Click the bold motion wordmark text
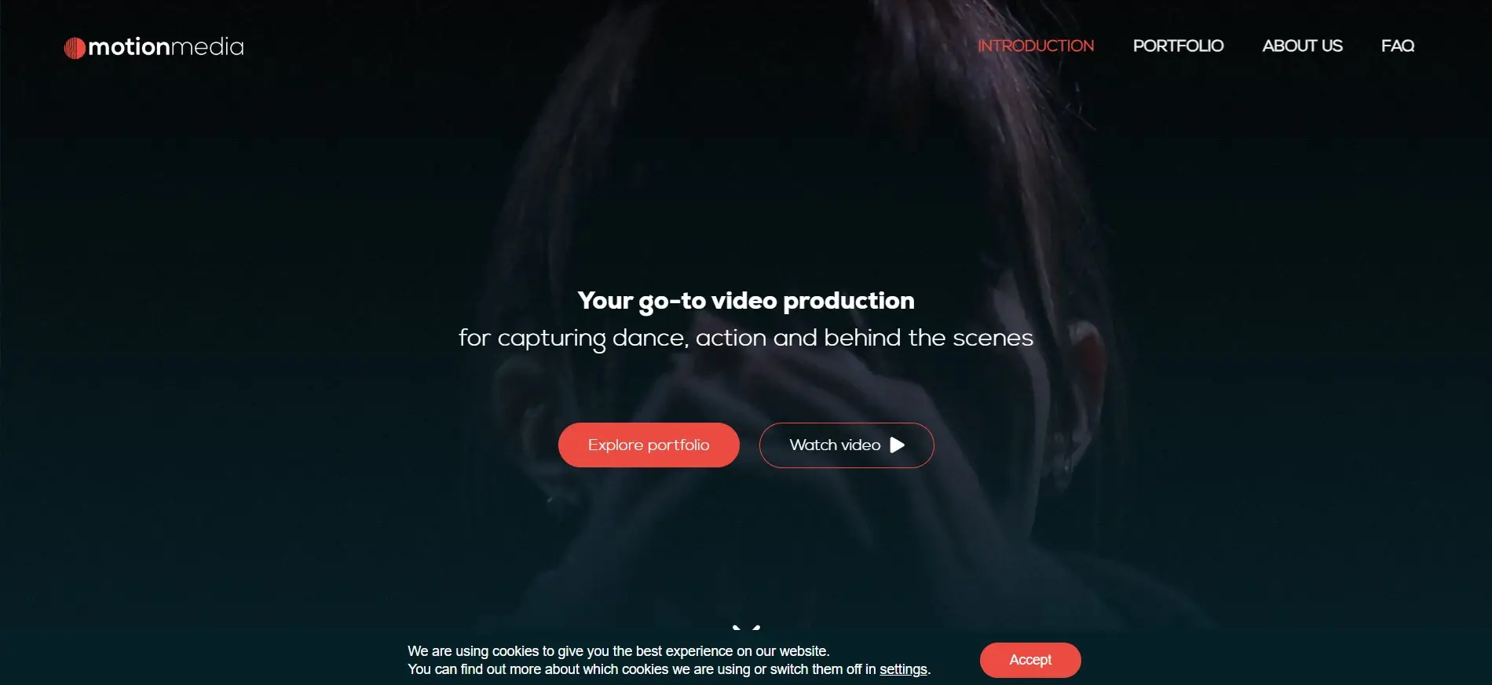The image size is (1492, 685). coord(129,47)
